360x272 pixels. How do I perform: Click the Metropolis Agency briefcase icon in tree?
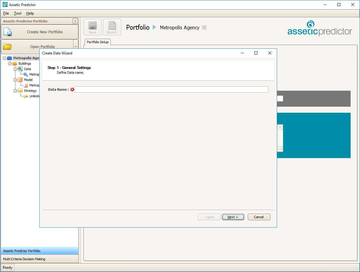click(9, 58)
